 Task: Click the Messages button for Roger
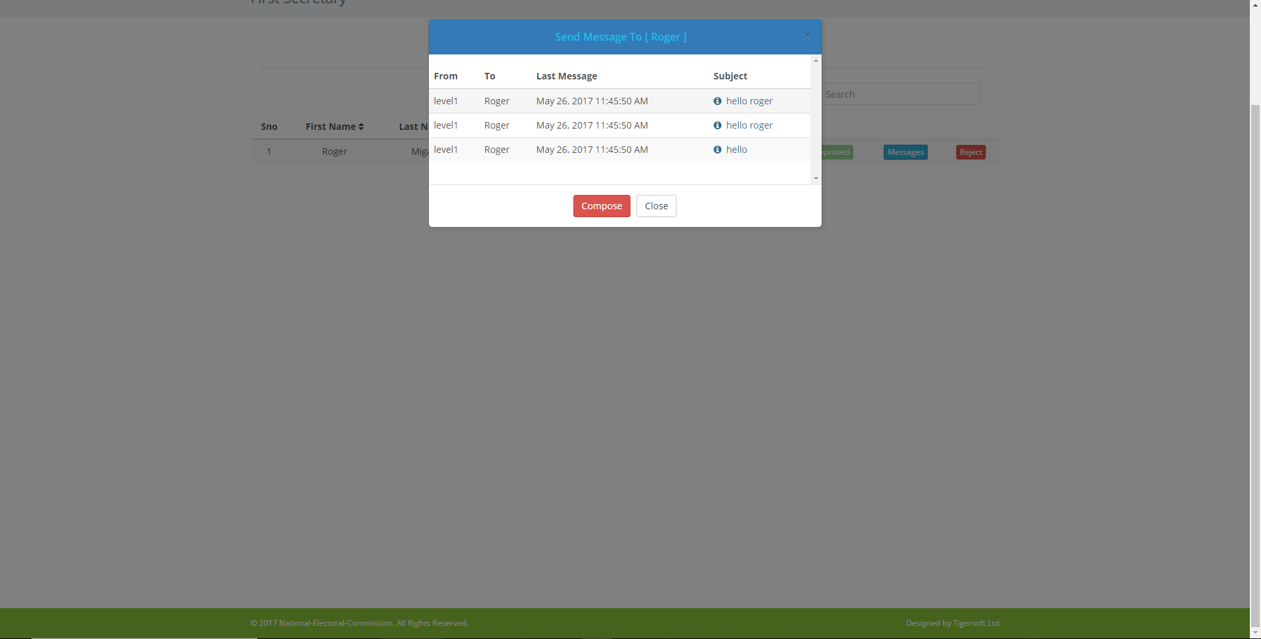[x=906, y=152]
